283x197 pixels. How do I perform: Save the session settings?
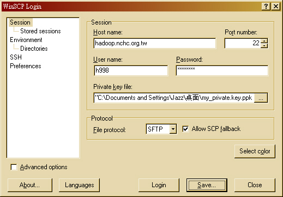[207, 185]
